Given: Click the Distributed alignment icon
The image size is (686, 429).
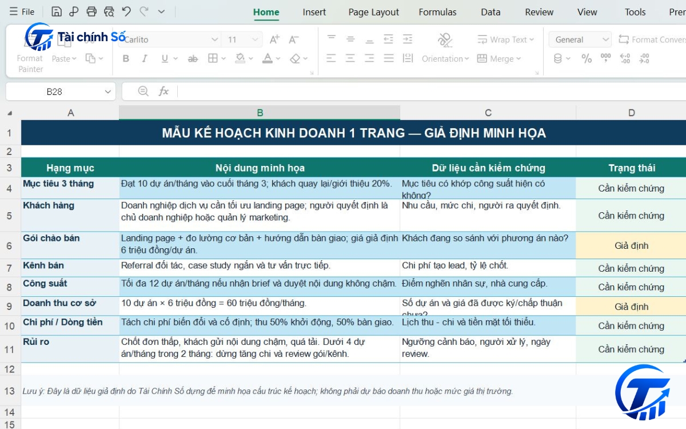Looking at the screenshot, I should pyautogui.click(x=408, y=58).
